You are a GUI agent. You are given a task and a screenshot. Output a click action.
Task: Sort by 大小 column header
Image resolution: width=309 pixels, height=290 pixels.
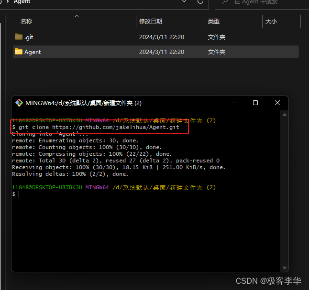(x=271, y=21)
